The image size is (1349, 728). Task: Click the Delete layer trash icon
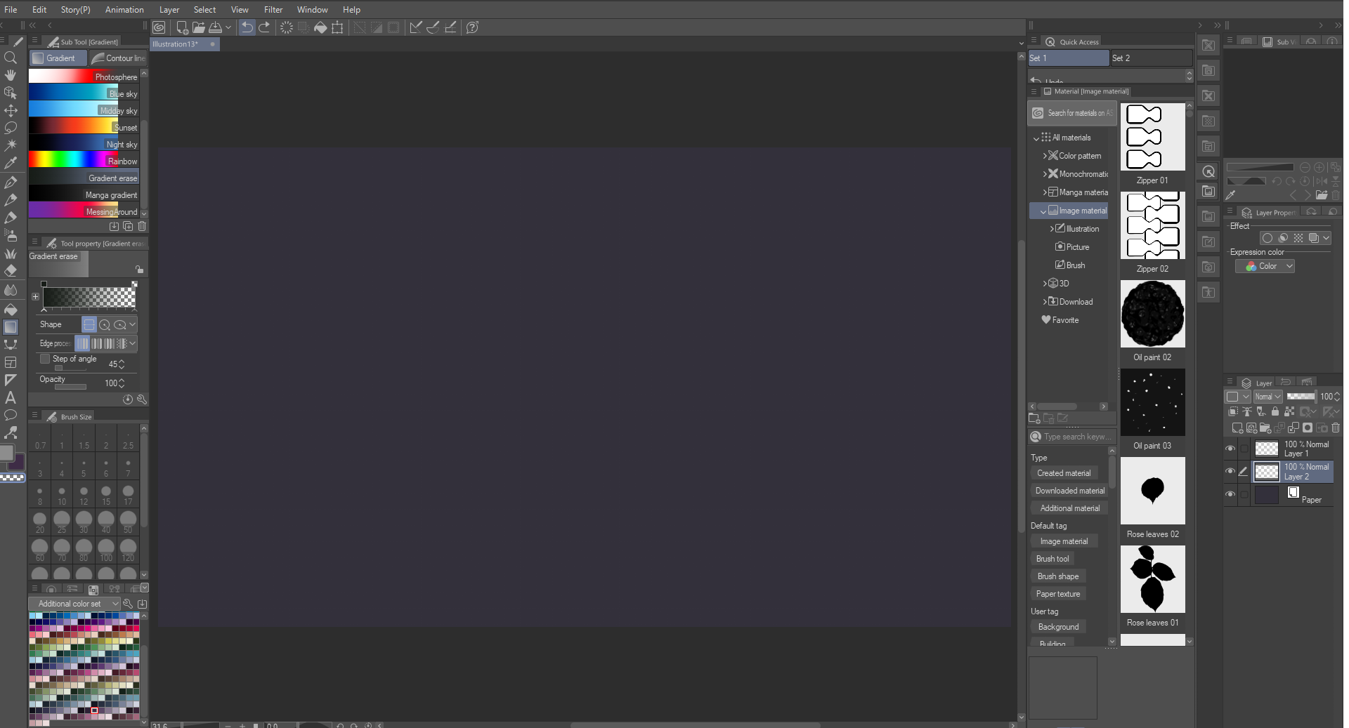[x=1336, y=428]
